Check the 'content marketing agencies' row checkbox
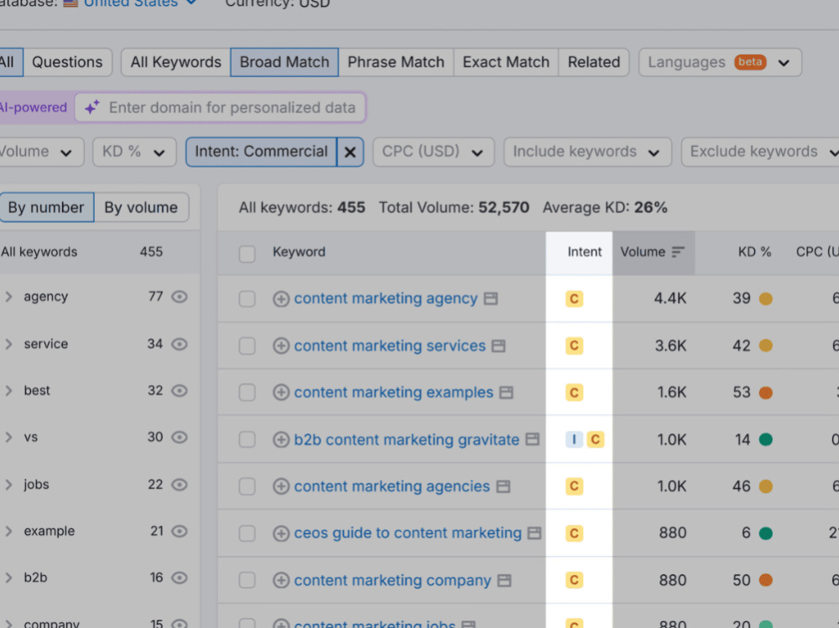Screen dimensions: 839x628 click(248, 486)
